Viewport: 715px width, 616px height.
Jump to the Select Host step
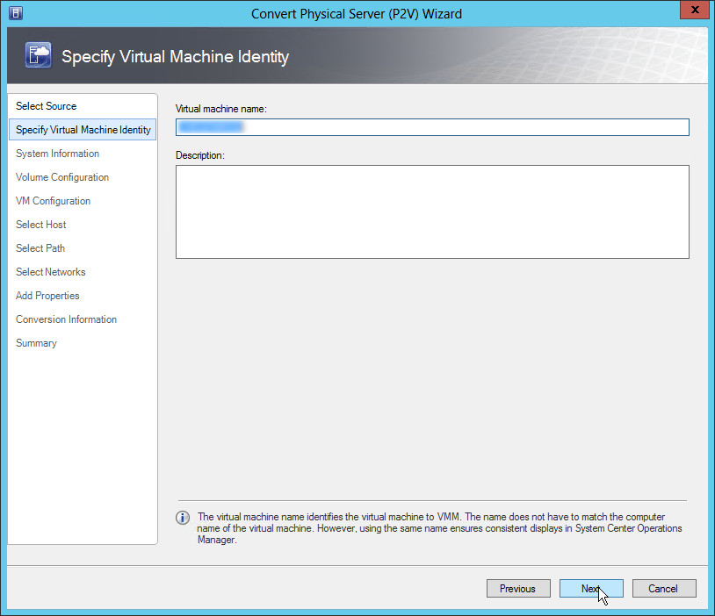41,225
